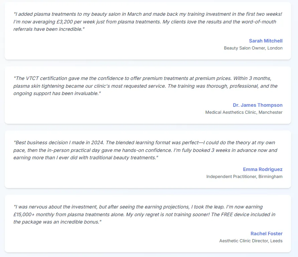Click the word-of-mouth referrals sentence
The width and height of the screenshot is (298, 257).
145,25
